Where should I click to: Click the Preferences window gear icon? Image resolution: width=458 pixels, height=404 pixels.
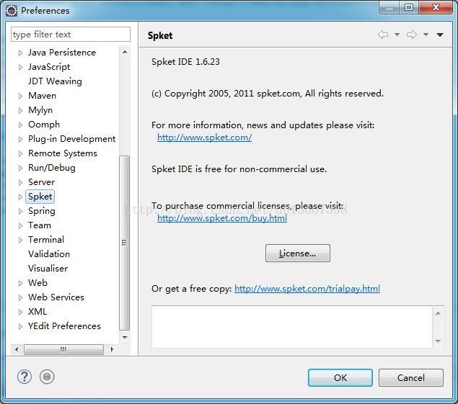coord(12,11)
